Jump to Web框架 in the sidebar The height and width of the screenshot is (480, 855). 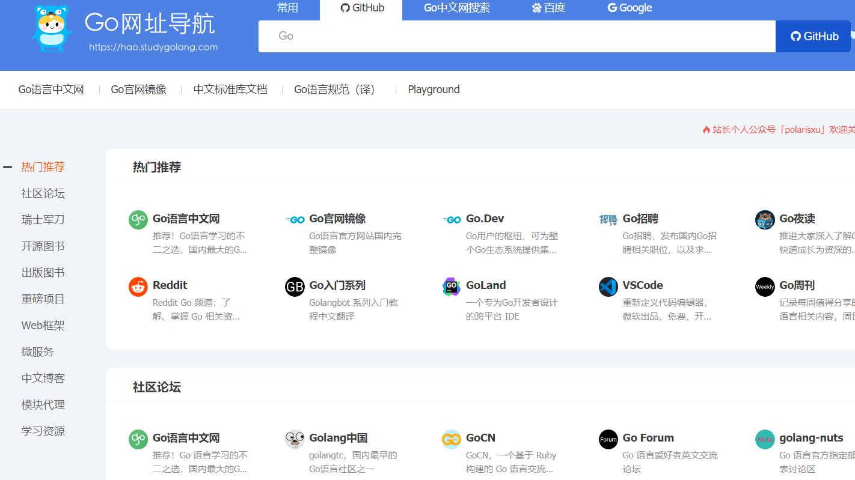point(43,326)
